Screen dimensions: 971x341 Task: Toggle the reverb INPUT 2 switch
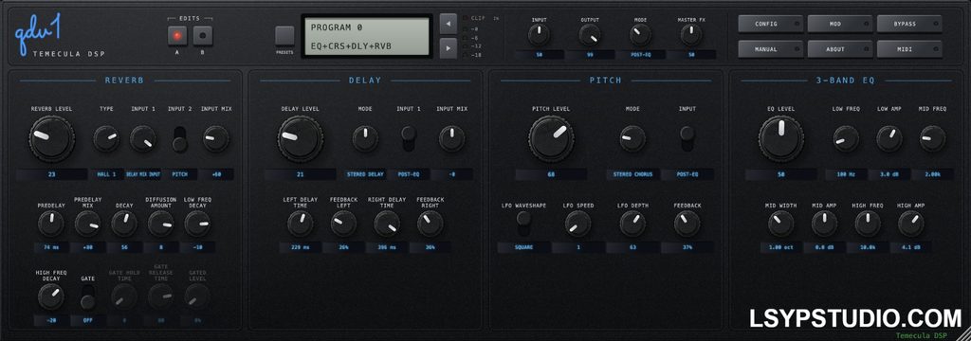click(179, 139)
